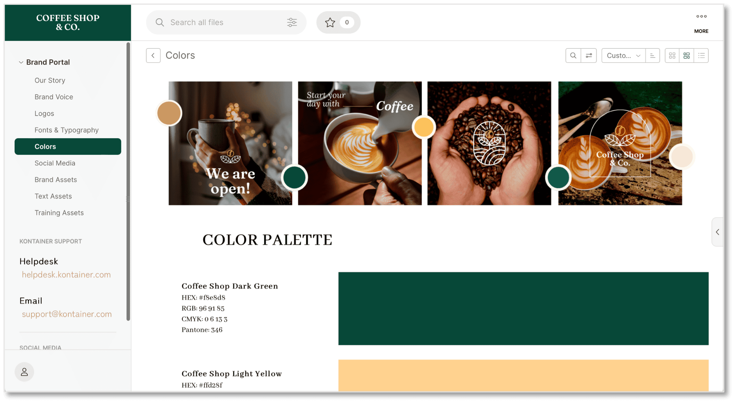Viewport: 737px width, 404px height.
Task: Toggle the list view layout
Action: pyautogui.click(x=701, y=55)
